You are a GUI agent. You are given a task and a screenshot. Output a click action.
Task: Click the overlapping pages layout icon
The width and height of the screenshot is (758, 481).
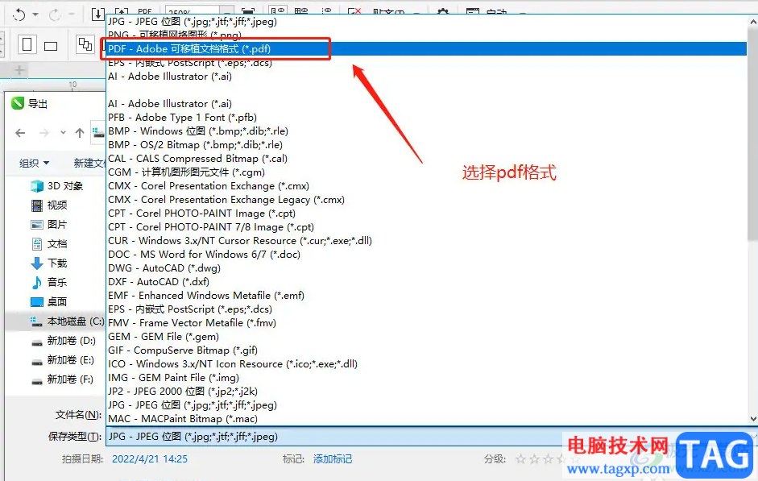[85, 44]
